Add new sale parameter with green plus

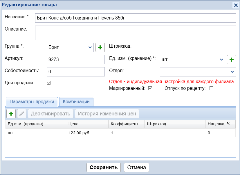[x=11, y=114]
